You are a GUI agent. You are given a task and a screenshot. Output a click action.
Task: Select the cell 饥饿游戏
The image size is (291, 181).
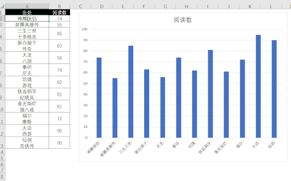click(x=27, y=82)
